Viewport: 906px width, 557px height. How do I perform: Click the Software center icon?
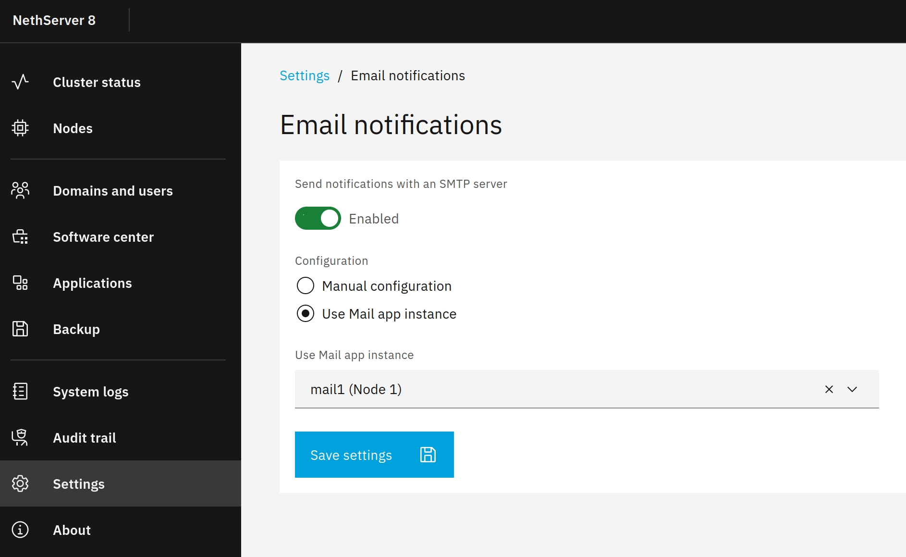pos(20,237)
